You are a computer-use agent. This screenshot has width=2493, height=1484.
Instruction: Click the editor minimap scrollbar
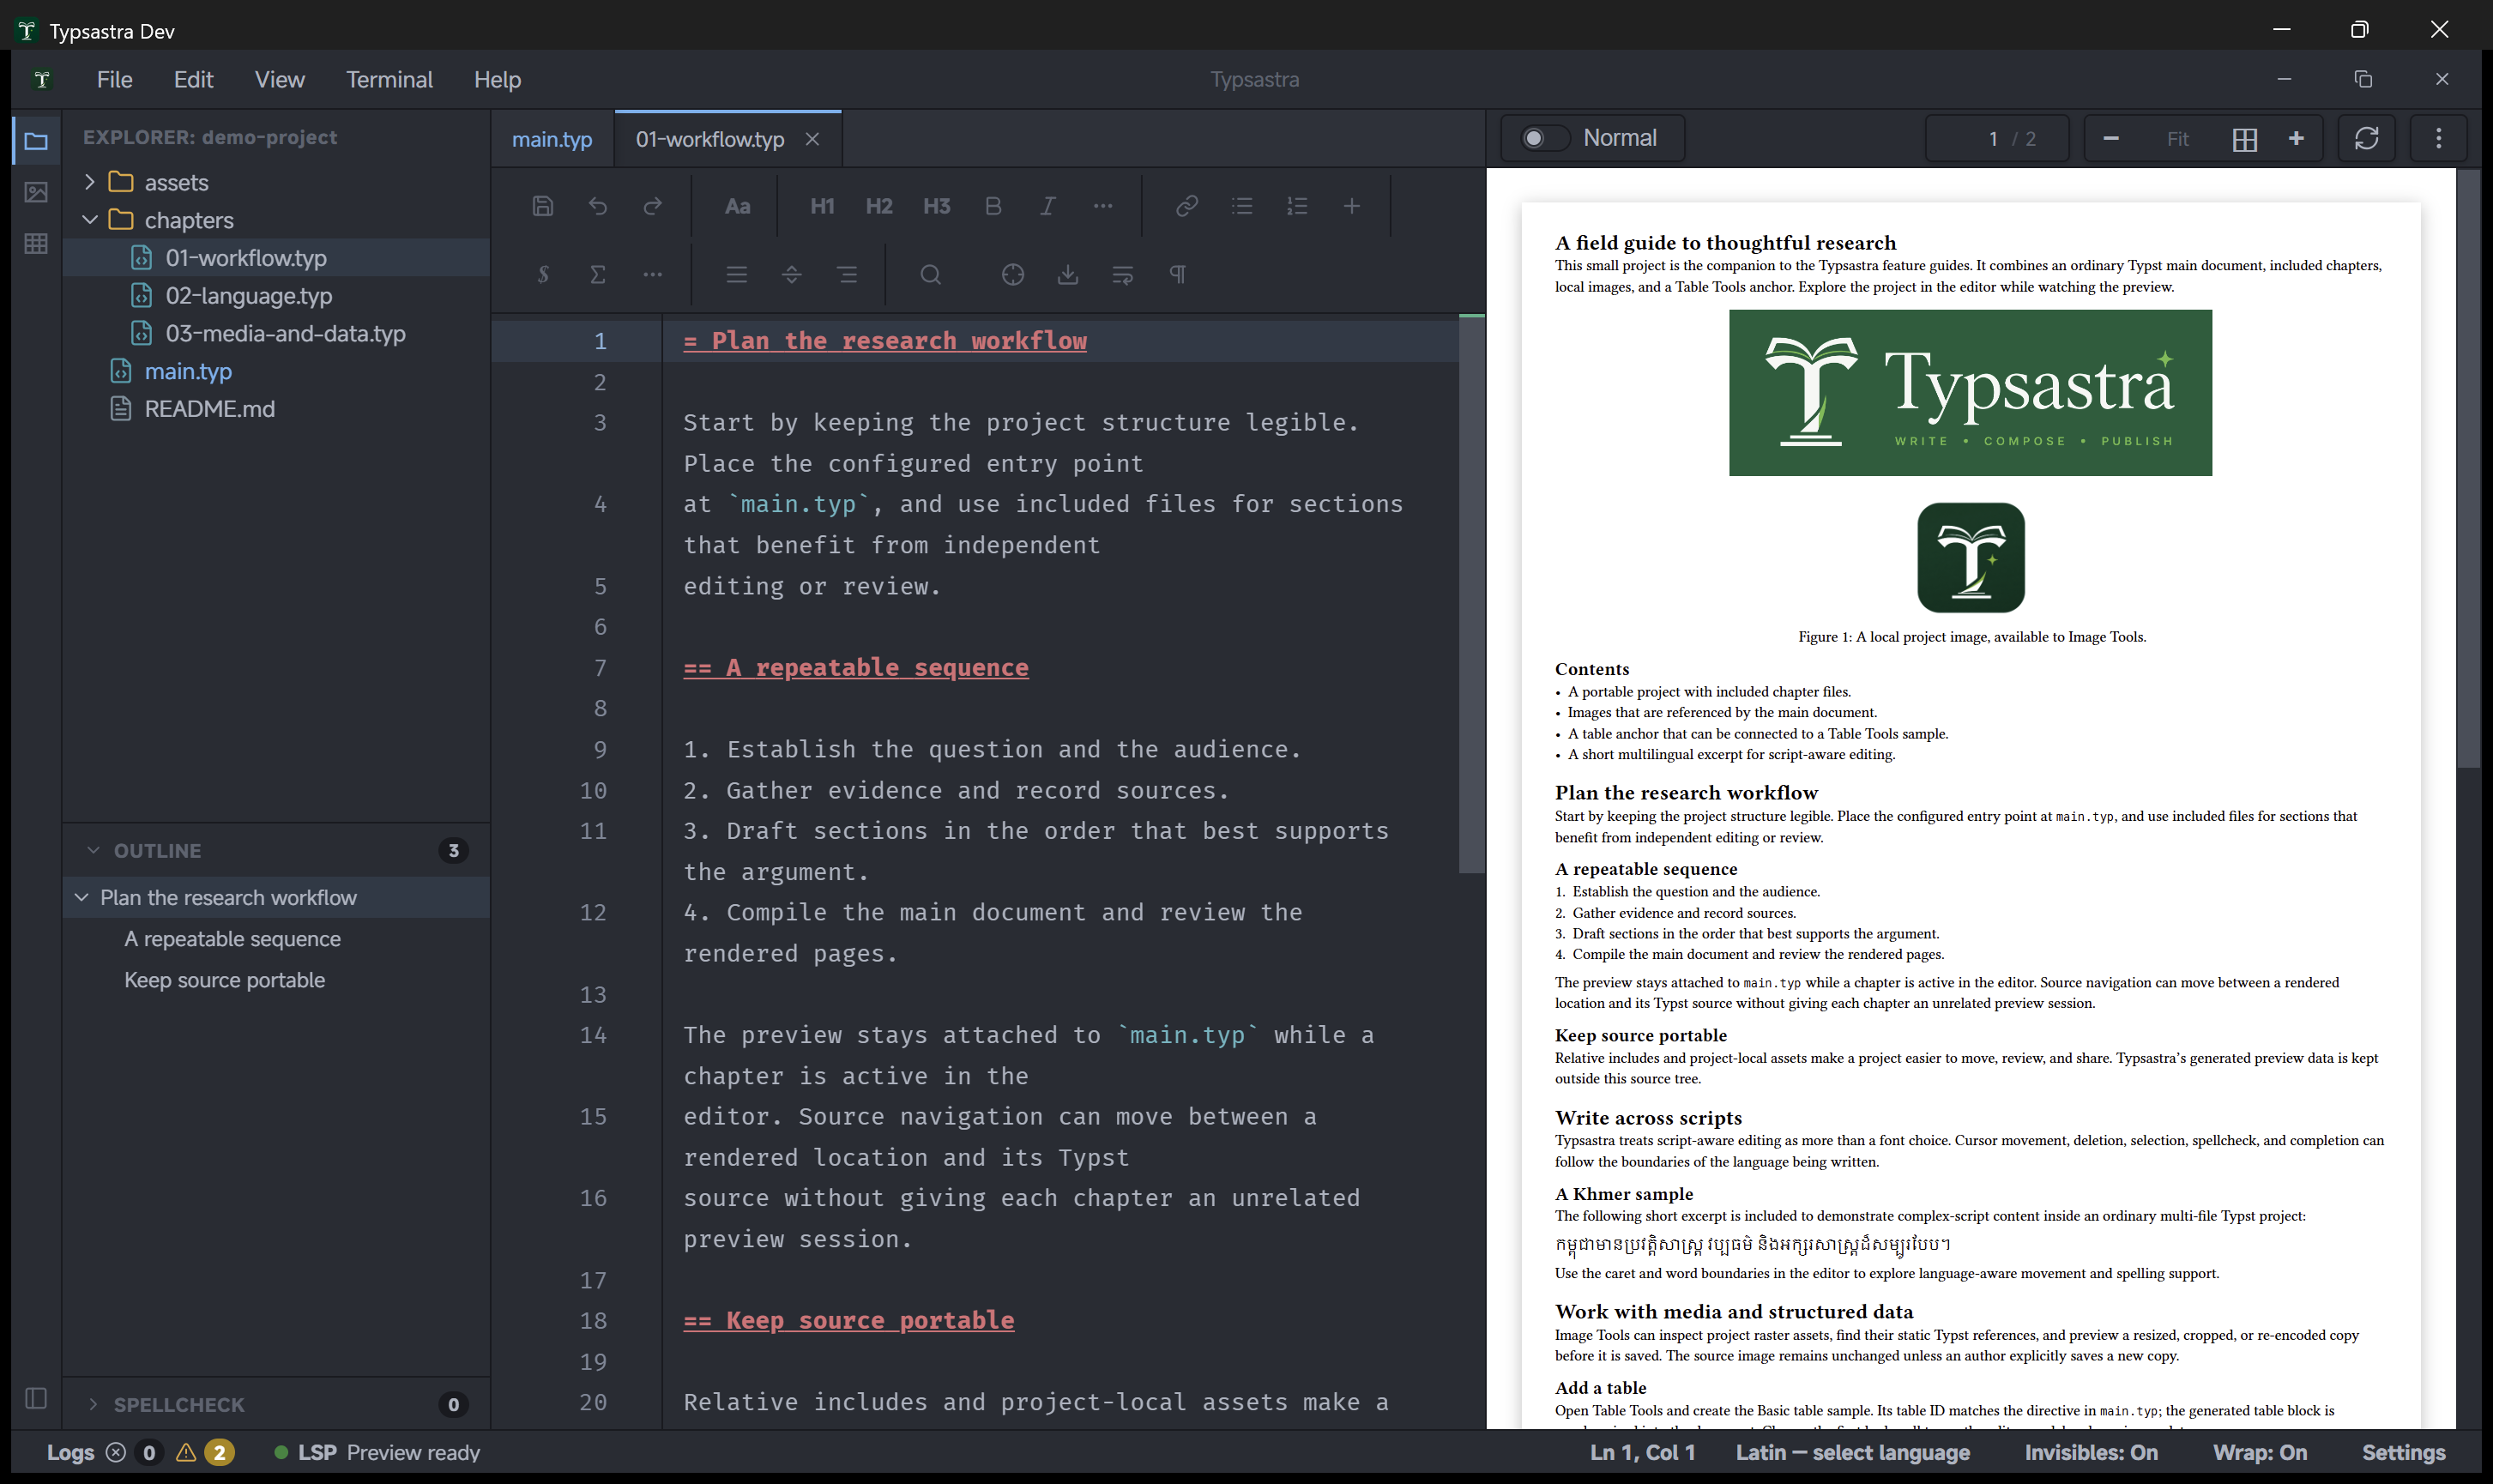point(1471,594)
